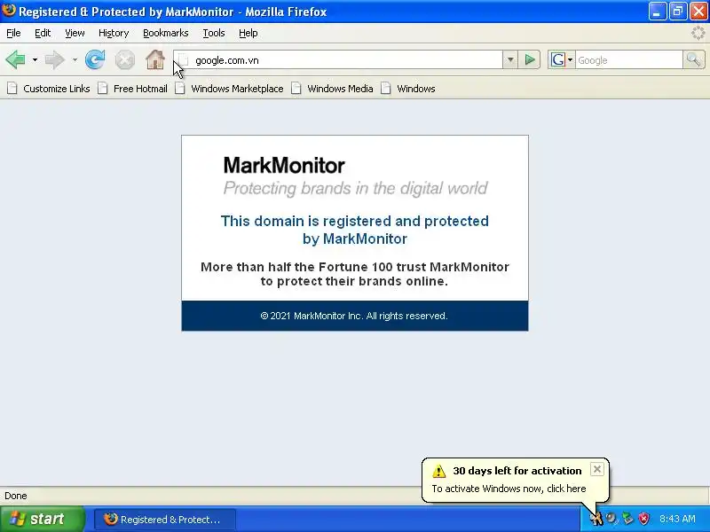This screenshot has height=532, width=710.
Task: Click the Windows activation keys tray icon
Action: [596, 519]
